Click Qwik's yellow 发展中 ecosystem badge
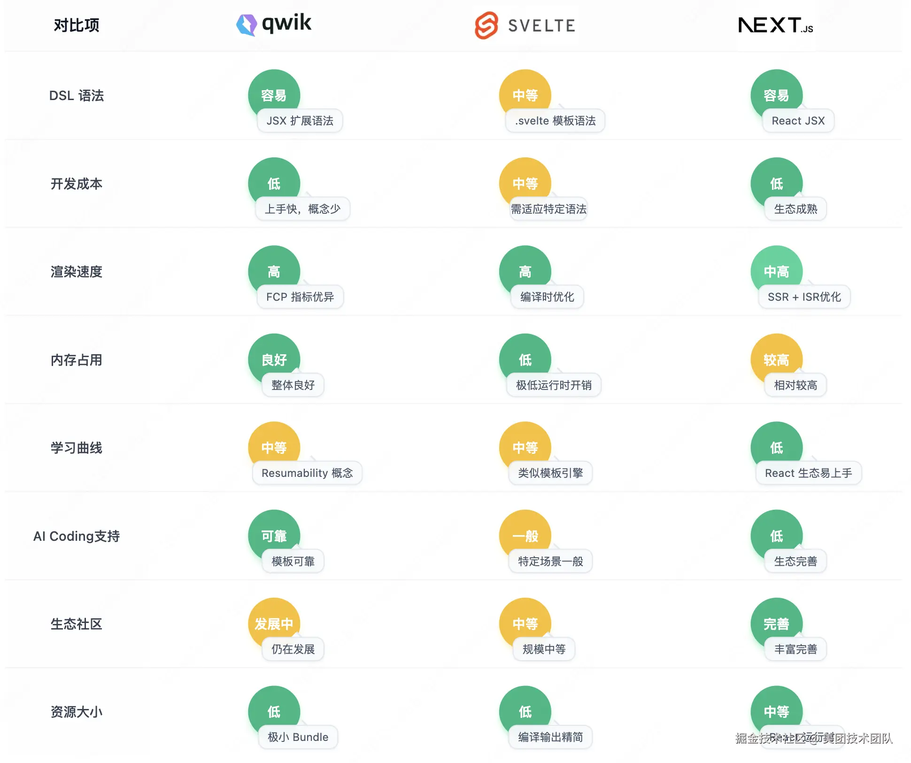The width and height of the screenshot is (911, 763). point(274,623)
